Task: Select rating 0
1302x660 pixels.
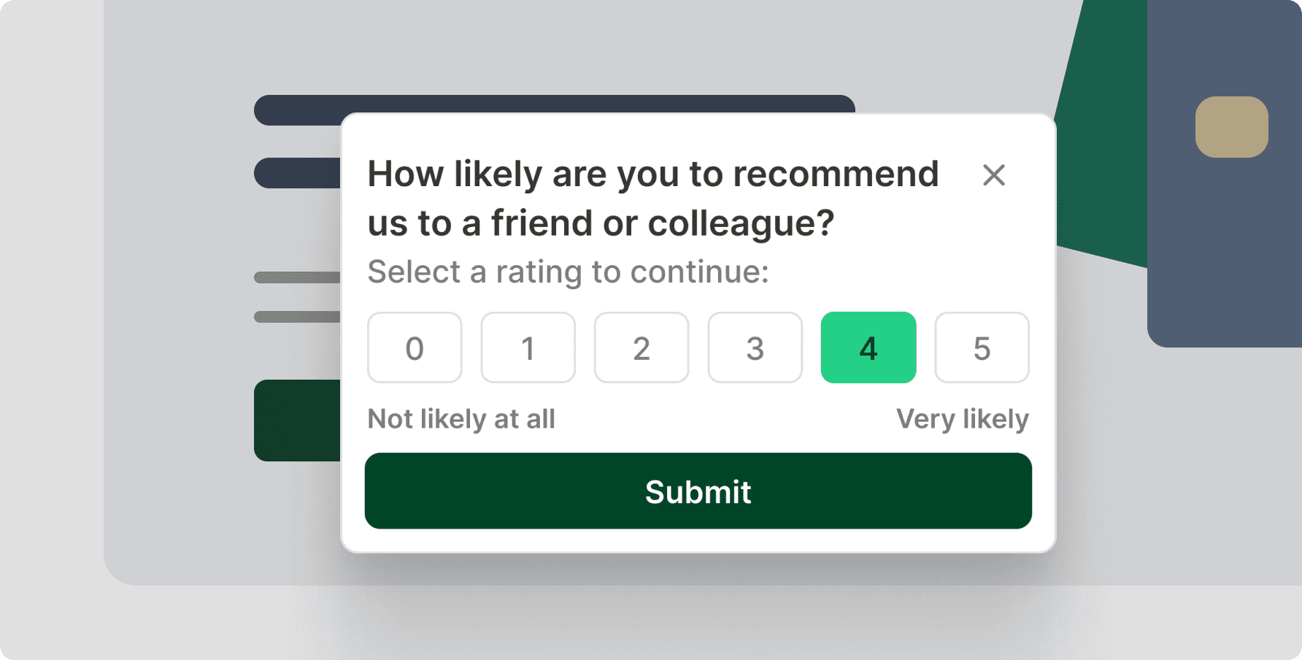Action: (x=415, y=348)
